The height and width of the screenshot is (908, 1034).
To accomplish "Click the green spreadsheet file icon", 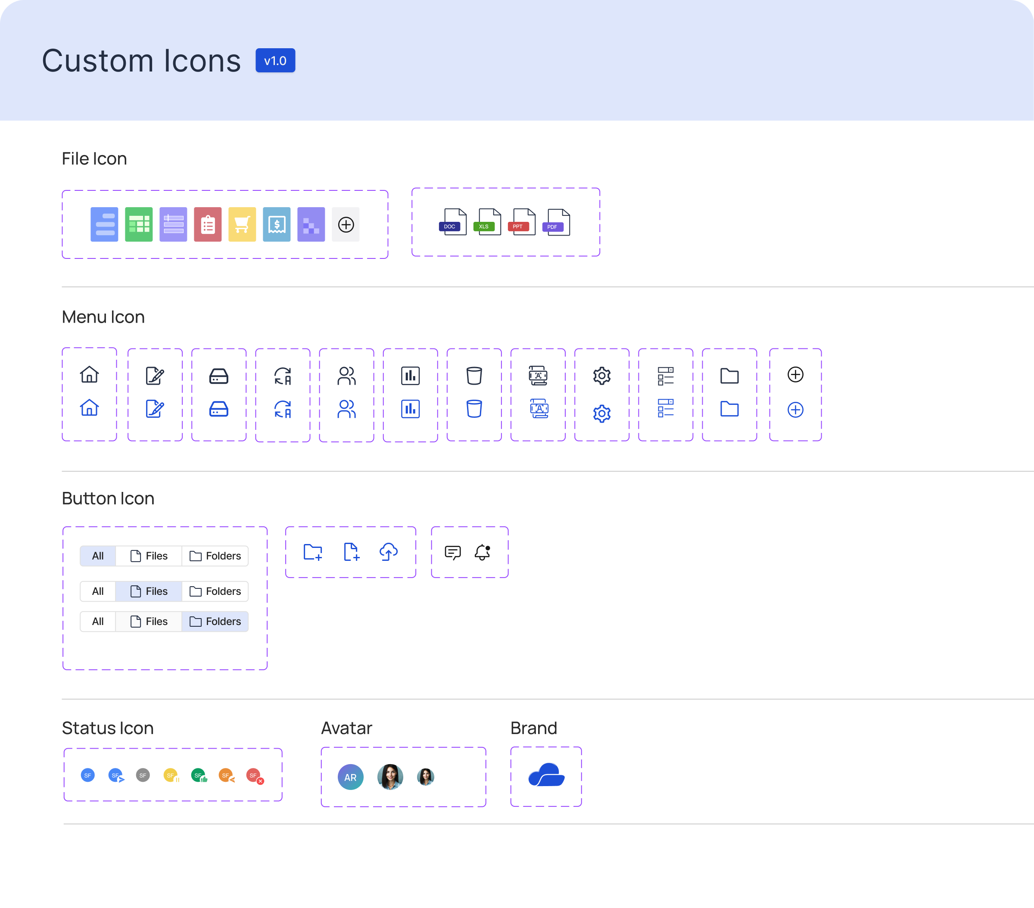I will [x=139, y=224].
